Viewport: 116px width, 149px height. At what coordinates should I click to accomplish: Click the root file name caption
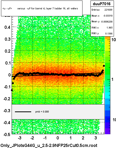pyautogui.click(x=49, y=145)
